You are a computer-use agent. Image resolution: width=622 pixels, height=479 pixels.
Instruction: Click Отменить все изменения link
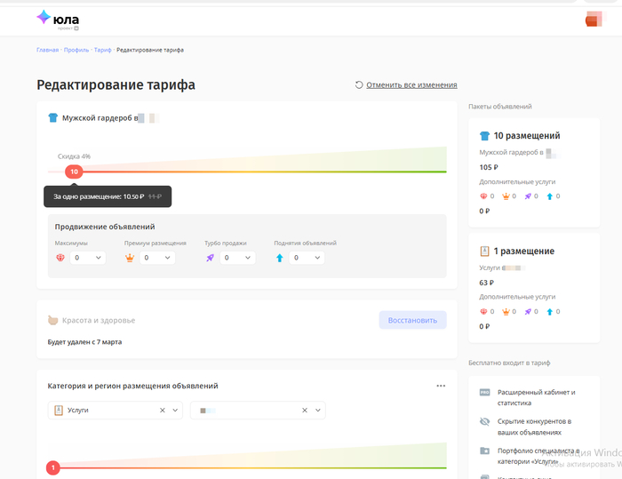[x=411, y=85]
